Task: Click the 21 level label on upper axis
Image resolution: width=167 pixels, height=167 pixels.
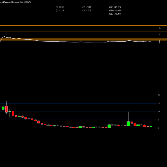Action: 160,34
